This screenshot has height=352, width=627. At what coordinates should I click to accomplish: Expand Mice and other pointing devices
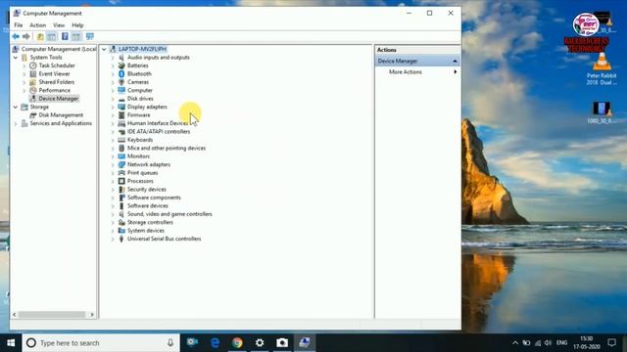113,148
